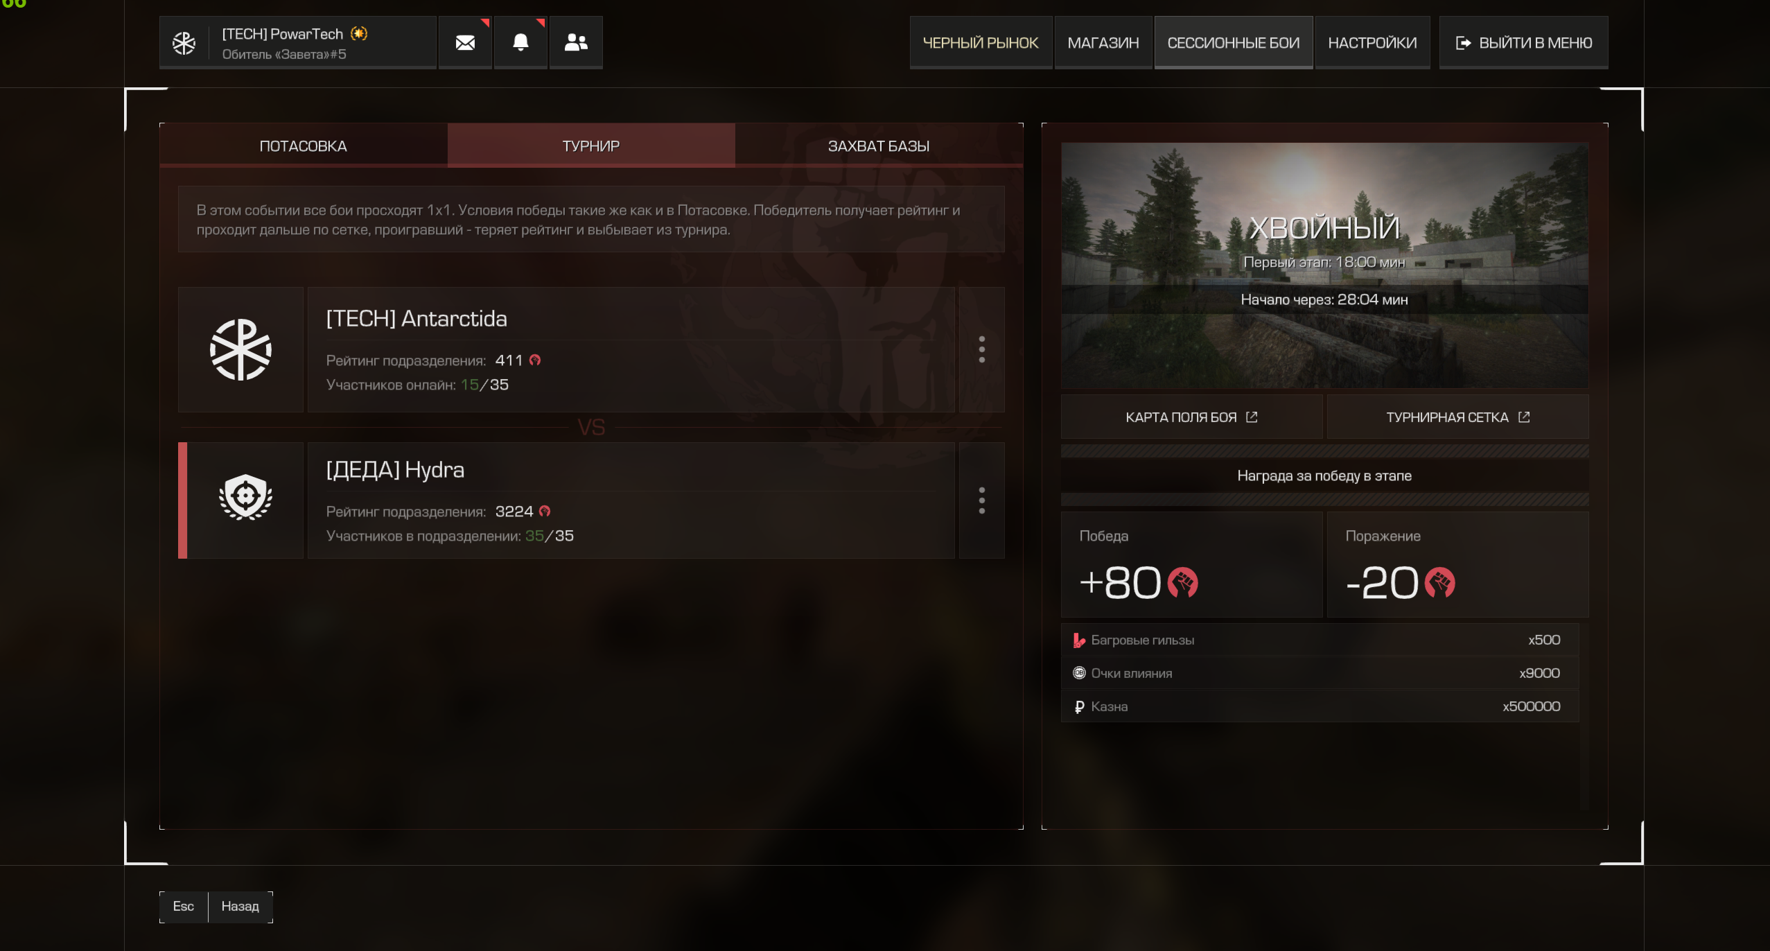The height and width of the screenshot is (951, 1770).
Task: Open НАСТРОЙКИ settings
Action: [x=1372, y=42]
